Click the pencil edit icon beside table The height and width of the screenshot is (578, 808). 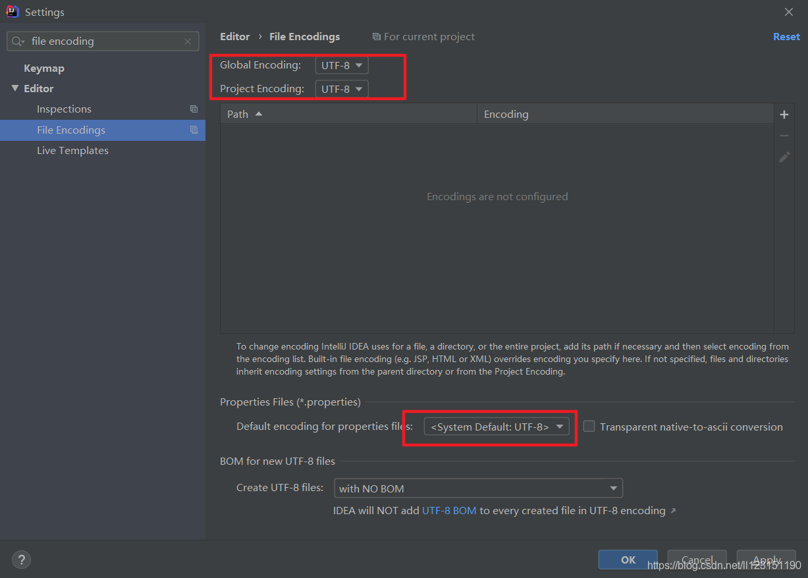coord(784,157)
